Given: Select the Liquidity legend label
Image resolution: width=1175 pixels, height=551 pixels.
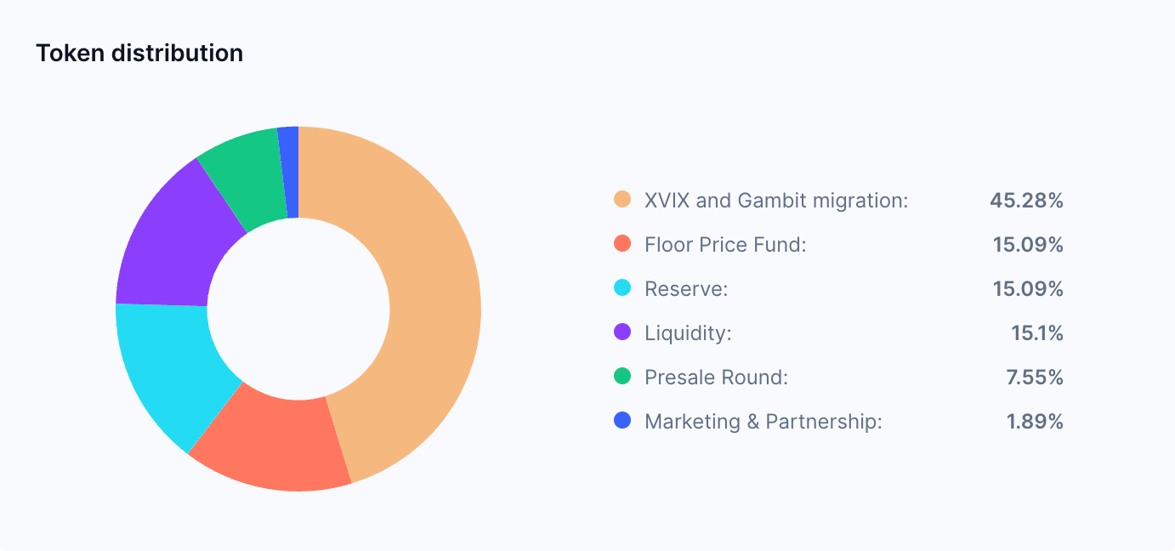Looking at the screenshot, I should 688,333.
